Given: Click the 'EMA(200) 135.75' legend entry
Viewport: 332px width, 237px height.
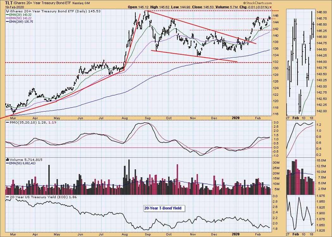Looking at the screenshot, I should (22, 22).
